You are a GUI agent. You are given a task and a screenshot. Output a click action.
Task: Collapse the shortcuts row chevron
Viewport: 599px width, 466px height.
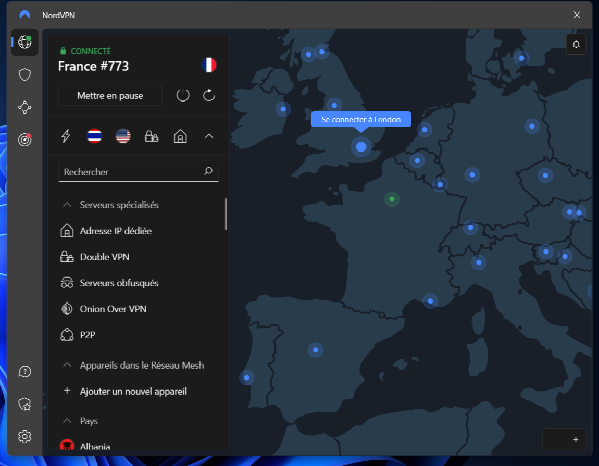(x=209, y=136)
